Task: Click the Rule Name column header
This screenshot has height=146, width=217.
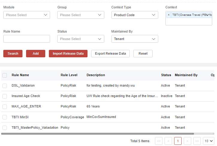Action: click(x=20, y=75)
